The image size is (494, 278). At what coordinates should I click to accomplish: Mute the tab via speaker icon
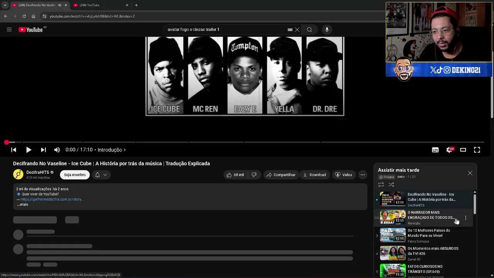pos(59,5)
